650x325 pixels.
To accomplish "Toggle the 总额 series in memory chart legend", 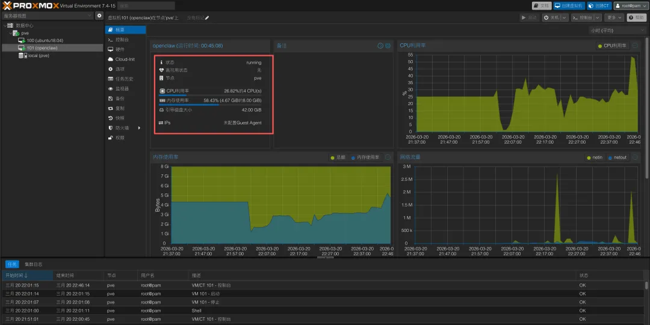I will pos(338,157).
